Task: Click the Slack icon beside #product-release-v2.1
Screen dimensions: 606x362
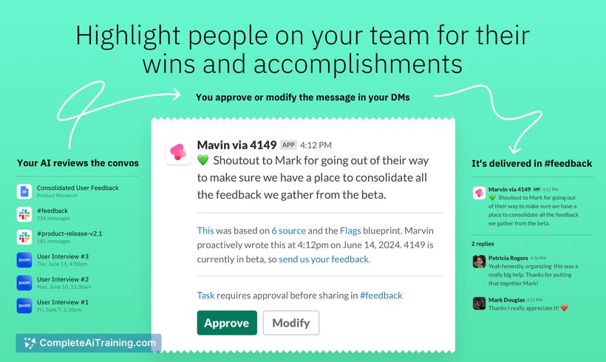Action: coord(24,237)
